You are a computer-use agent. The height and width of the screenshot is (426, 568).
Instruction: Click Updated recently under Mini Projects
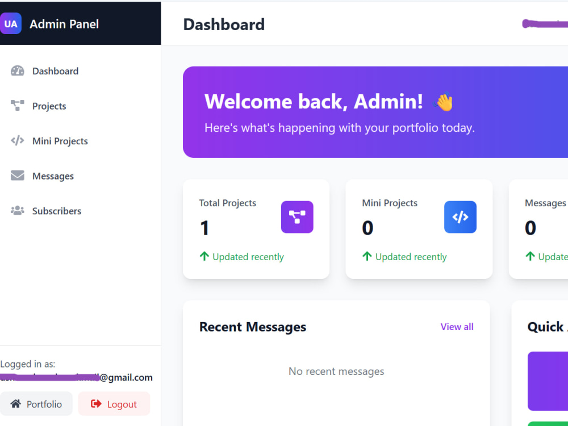(x=411, y=257)
